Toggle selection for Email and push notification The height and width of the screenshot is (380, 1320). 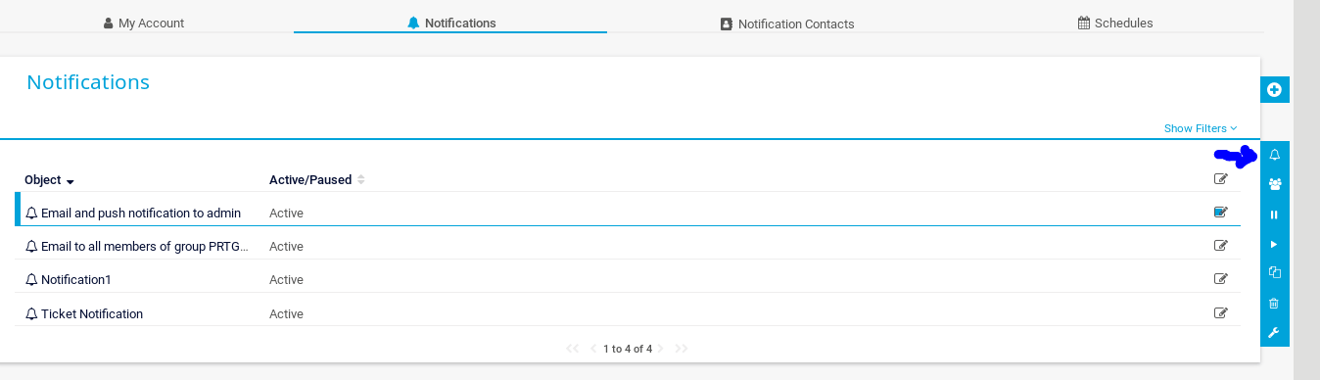[x=1221, y=212]
